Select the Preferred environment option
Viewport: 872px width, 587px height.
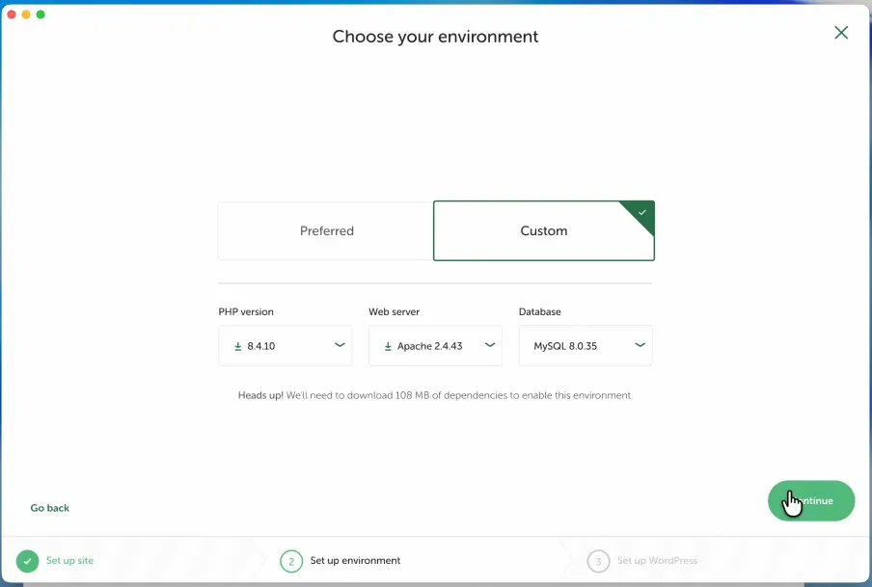(x=326, y=231)
